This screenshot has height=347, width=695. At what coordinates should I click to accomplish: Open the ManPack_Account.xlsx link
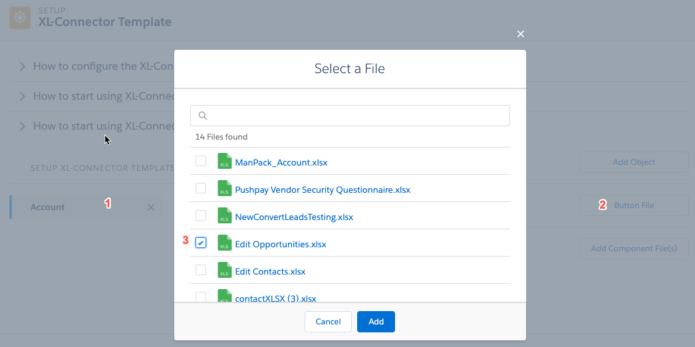point(281,163)
